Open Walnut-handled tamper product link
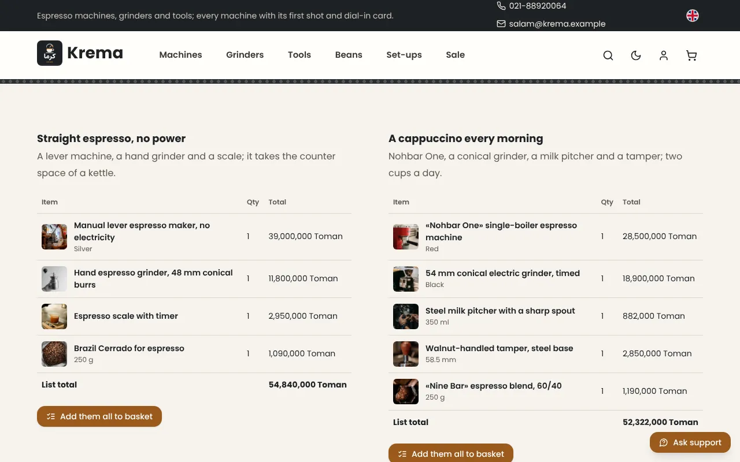This screenshot has width=740, height=462. [x=499, y=348]
